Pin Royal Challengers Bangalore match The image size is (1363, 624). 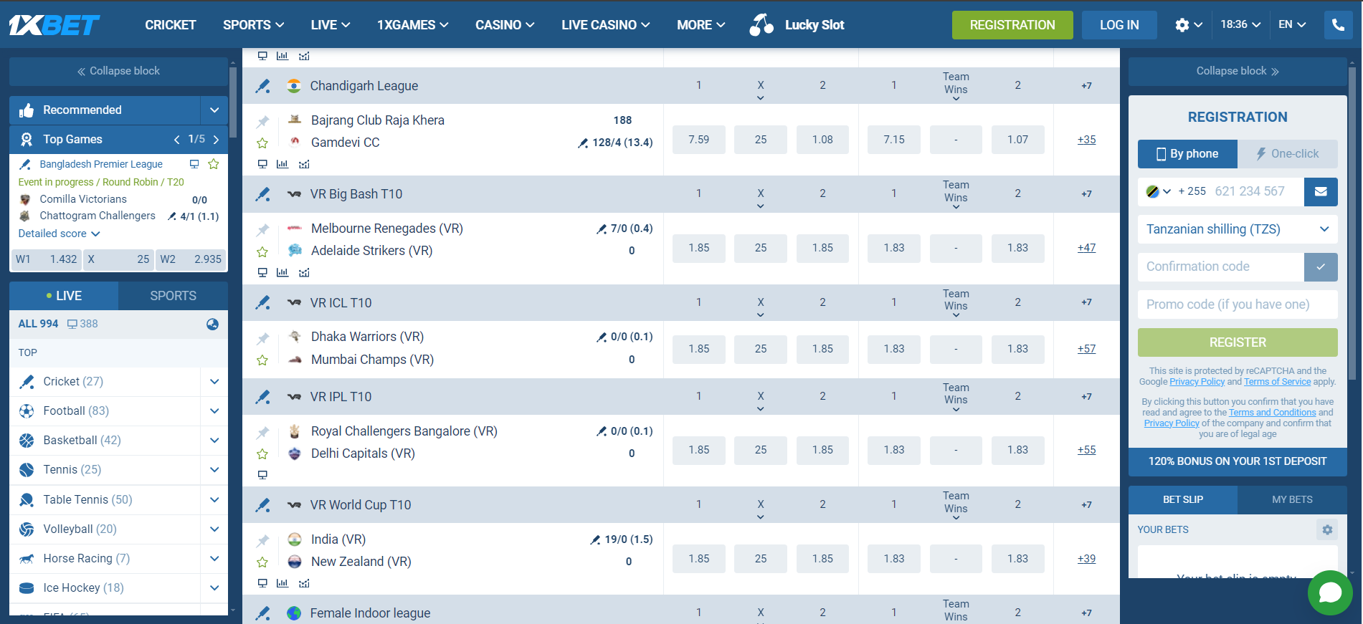[x=262, y=433]
